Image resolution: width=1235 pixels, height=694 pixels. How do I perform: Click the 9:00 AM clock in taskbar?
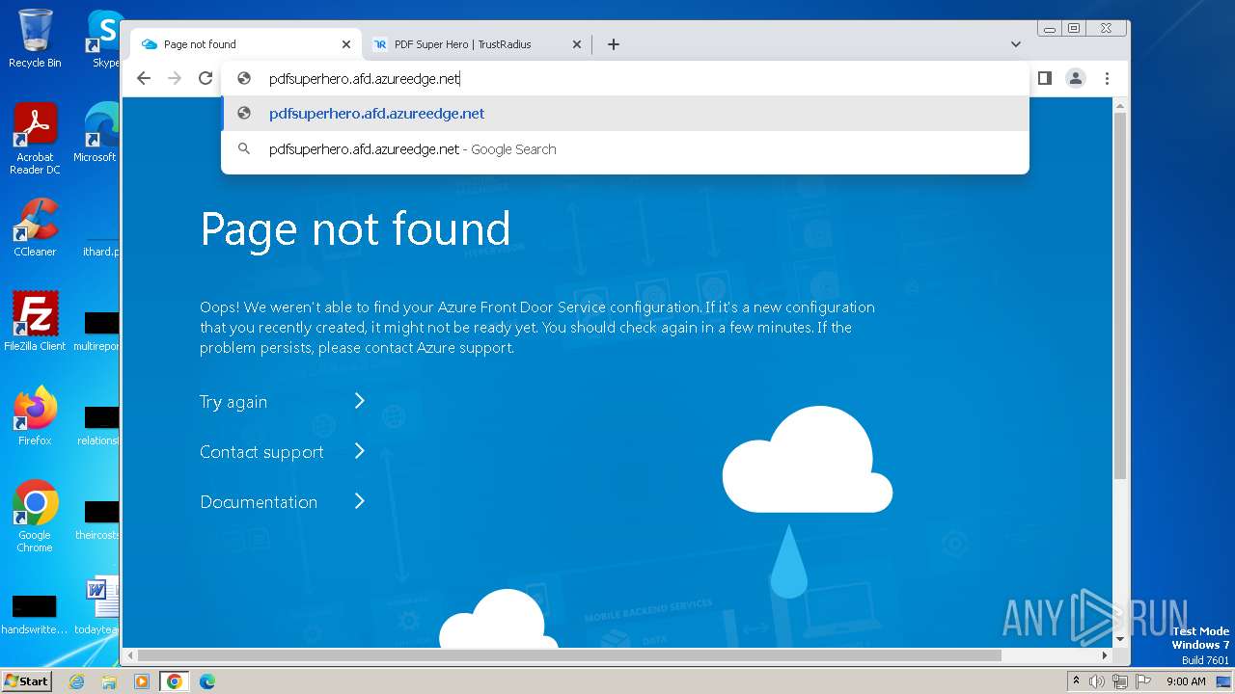tap(1186, 681)
